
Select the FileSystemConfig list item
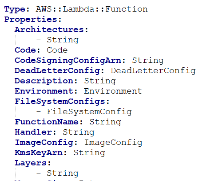[89, 112]
